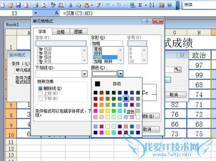Choose the 自动 automatic color option
Screen dimensions: 216x161
117,84
